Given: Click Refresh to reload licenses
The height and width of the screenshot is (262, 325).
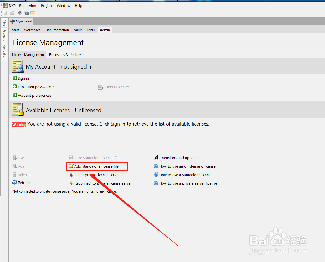Looking at the screenshot, I should (24, 183).
